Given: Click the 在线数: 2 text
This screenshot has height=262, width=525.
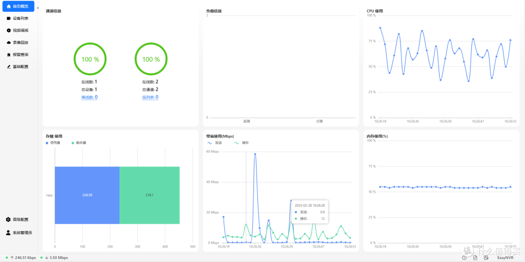Looking at the screenshot, I should point(150,82).
